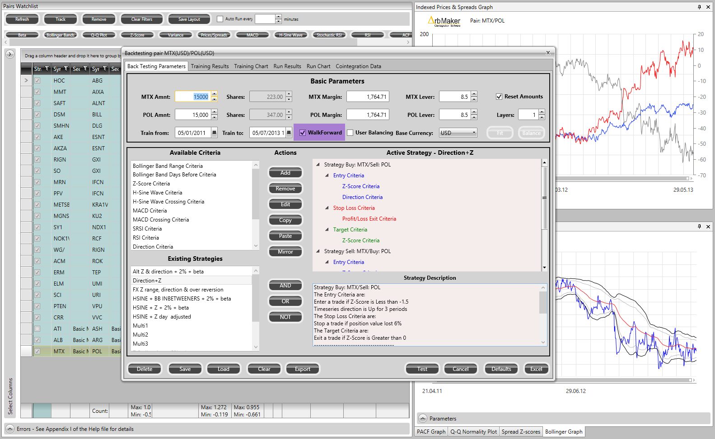Increase the MTX Lever value

(x=474, y=94)
